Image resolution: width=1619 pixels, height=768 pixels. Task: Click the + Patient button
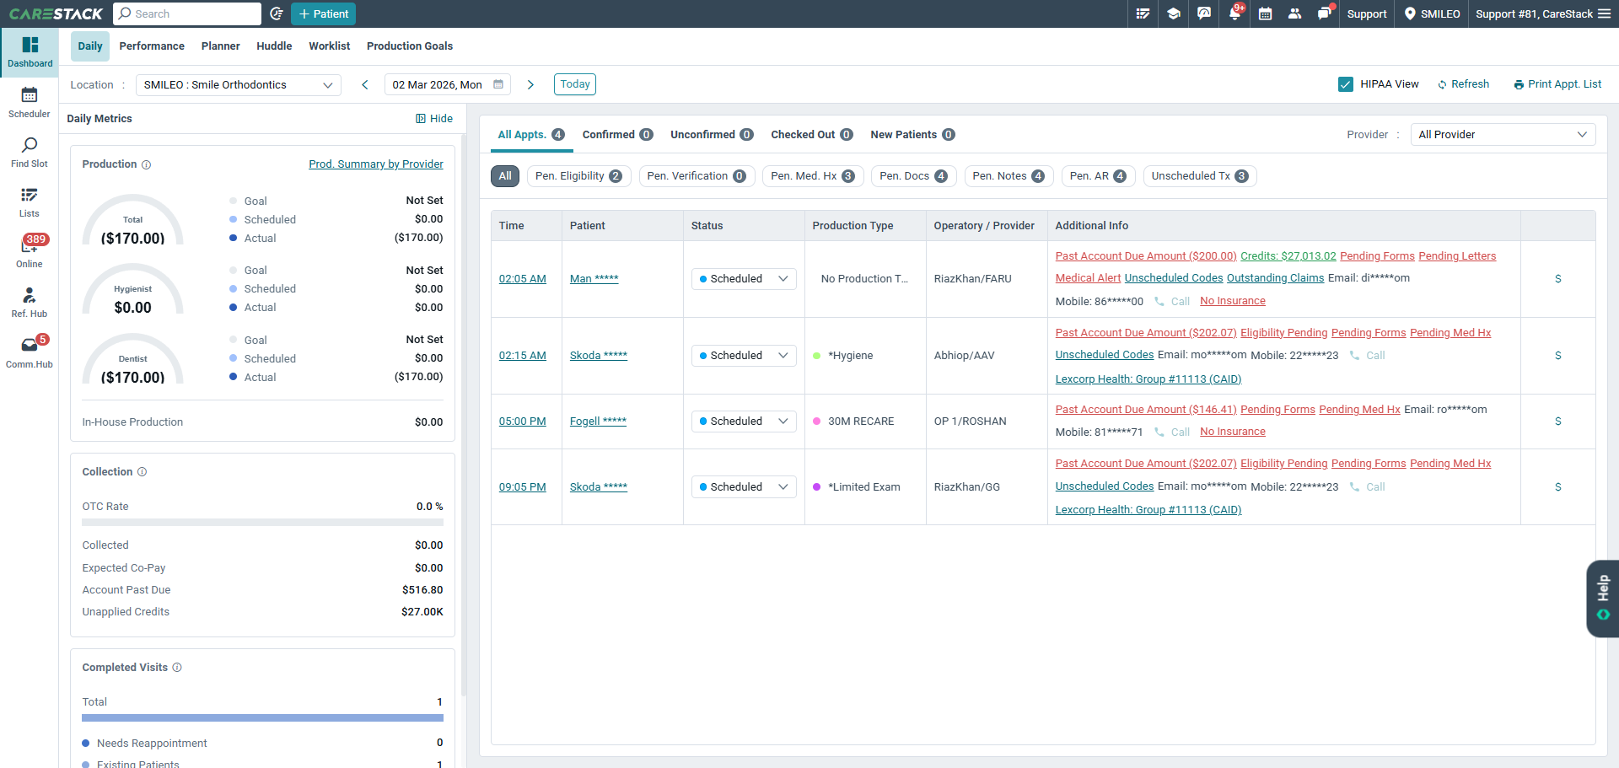tap(324, 13)
